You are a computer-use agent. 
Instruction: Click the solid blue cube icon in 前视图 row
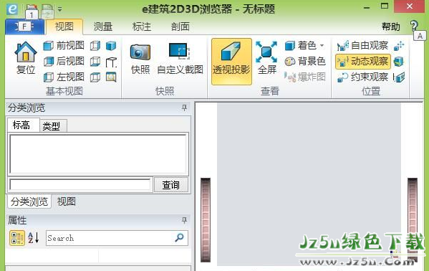pyautogui.click(x=111, y=46)
